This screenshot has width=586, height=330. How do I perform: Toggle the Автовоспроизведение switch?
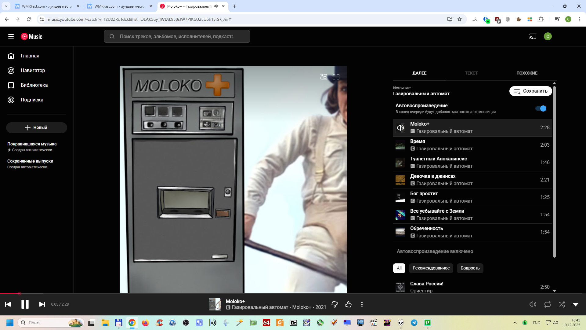click(x=541, y=108)
